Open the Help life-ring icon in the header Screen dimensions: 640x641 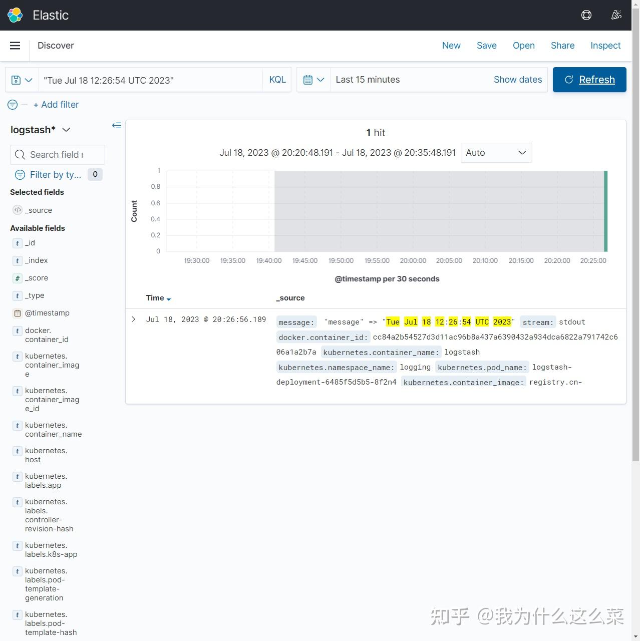[586, 15]
